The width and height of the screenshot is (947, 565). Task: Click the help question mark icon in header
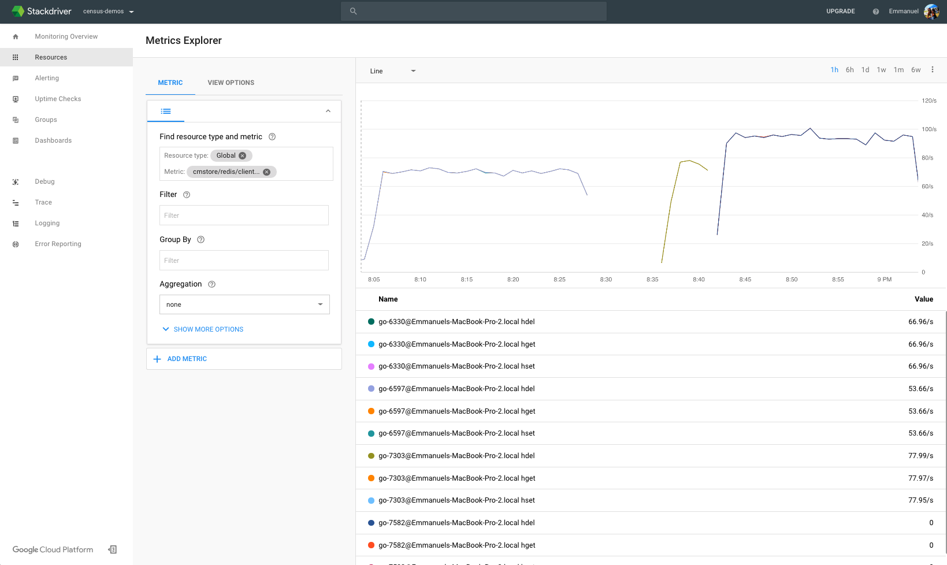pos(876,12)
